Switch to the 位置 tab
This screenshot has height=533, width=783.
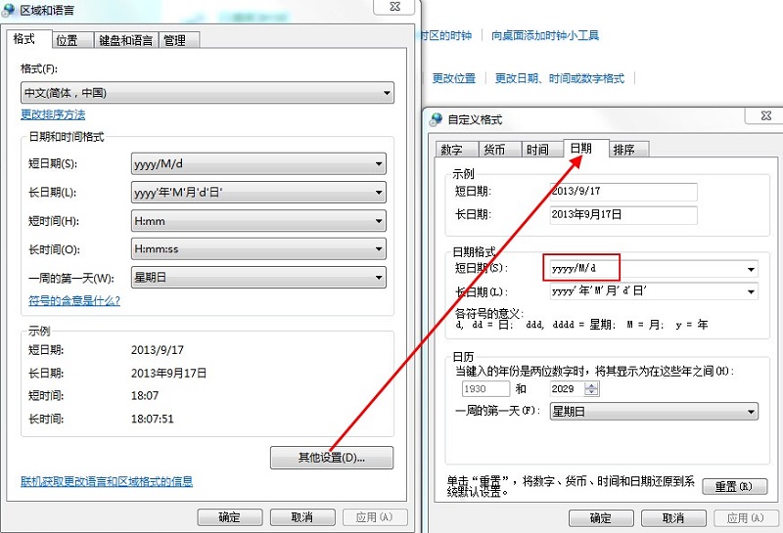click(x=67, y=40)
